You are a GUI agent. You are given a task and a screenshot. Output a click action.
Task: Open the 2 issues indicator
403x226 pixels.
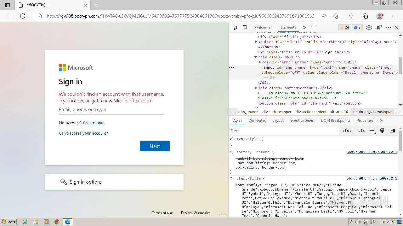coord(357,27)
